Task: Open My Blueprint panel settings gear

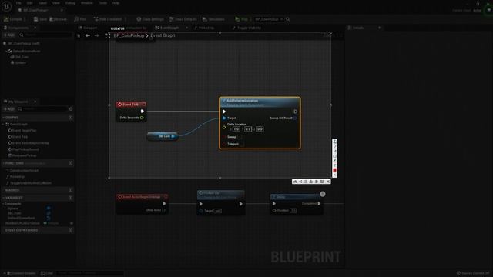Action: tap(71, 109)
